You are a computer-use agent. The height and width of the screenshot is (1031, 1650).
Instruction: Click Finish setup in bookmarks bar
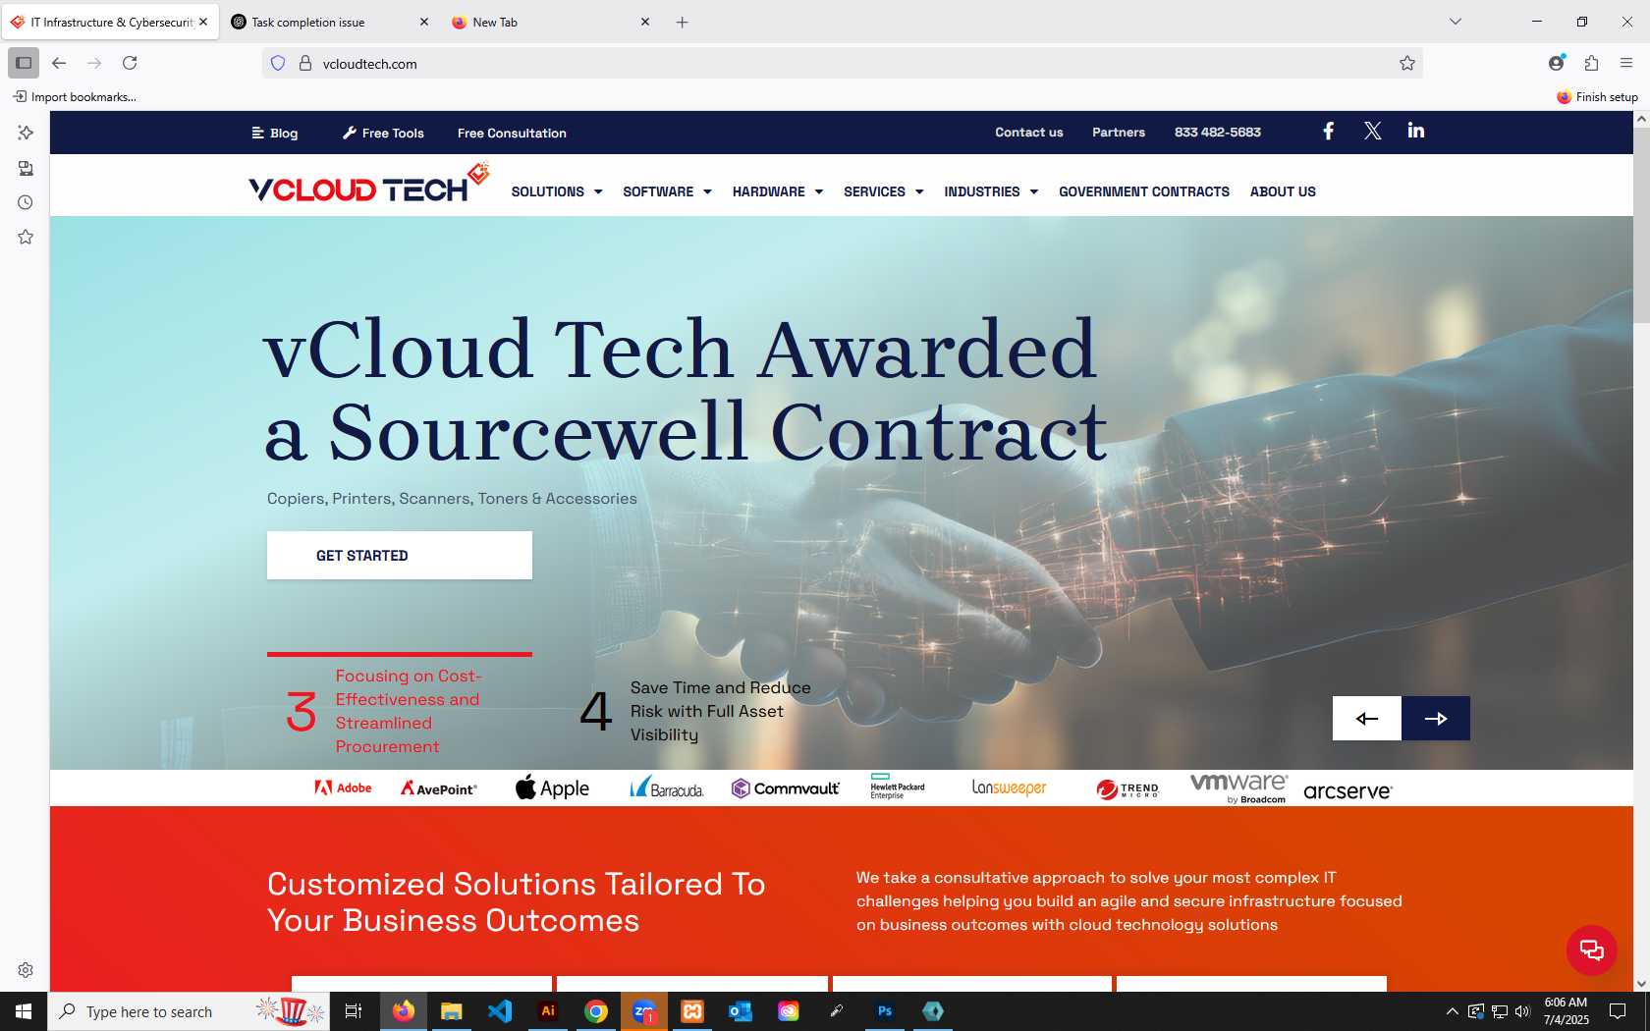coord(1597,96)
